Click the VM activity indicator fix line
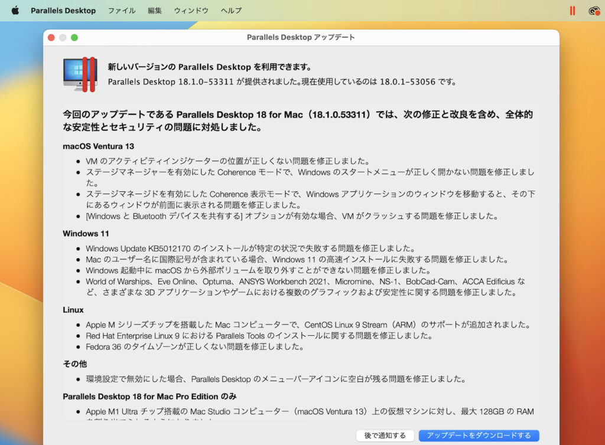 [228, 161]
